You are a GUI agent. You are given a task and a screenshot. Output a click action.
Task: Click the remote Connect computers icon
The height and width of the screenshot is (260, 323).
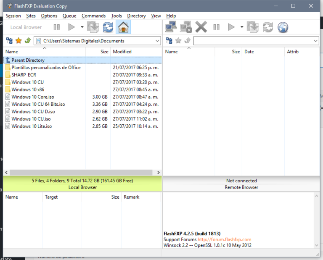click(171, 27)
